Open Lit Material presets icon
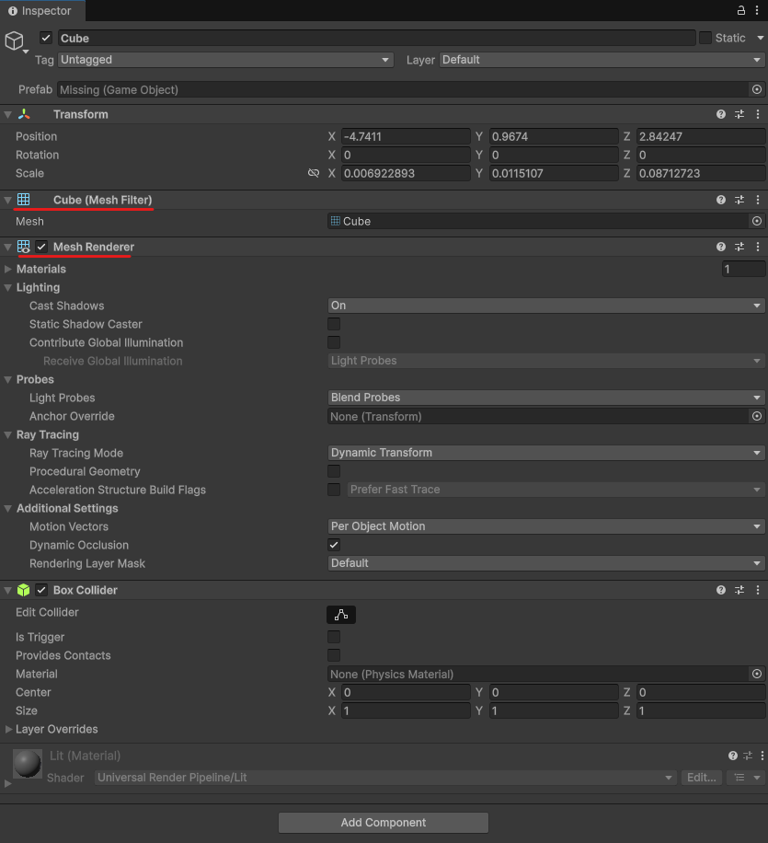This screenshot has width=768, height=843. pos(748,756)
